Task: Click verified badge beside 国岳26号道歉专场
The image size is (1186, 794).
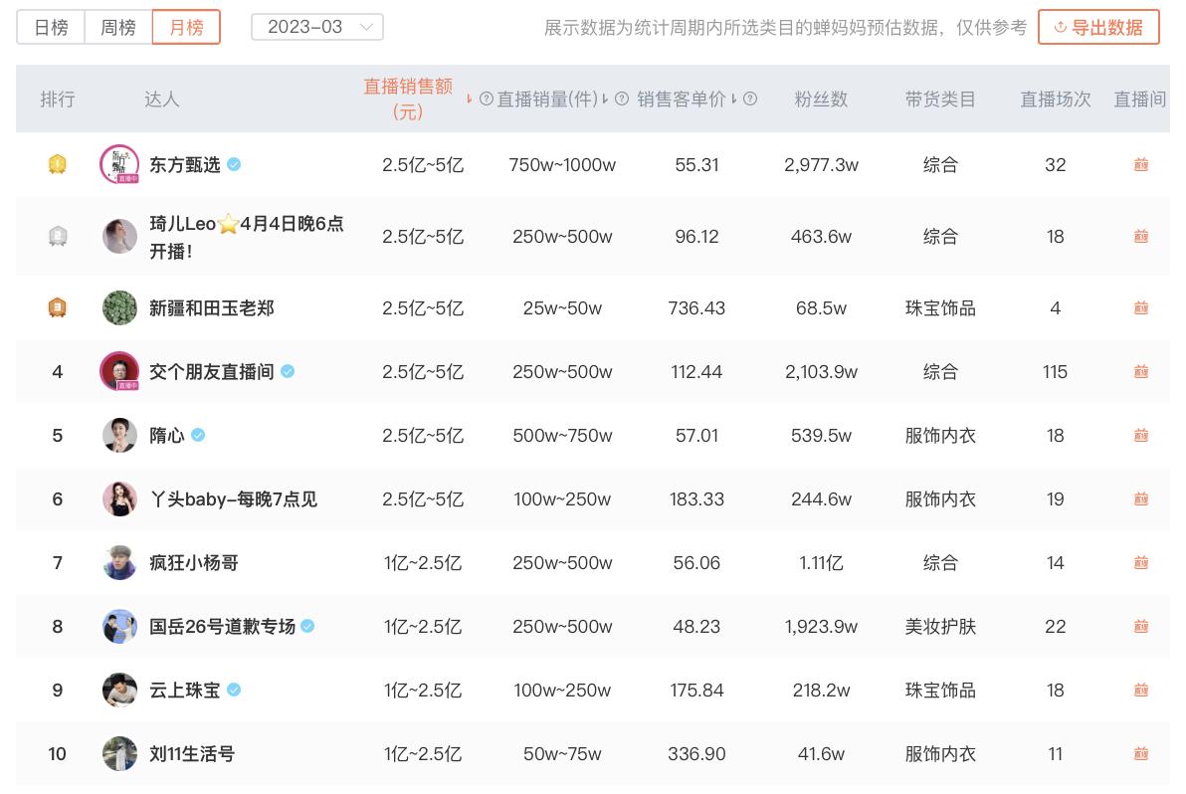Action: [307, 626]
